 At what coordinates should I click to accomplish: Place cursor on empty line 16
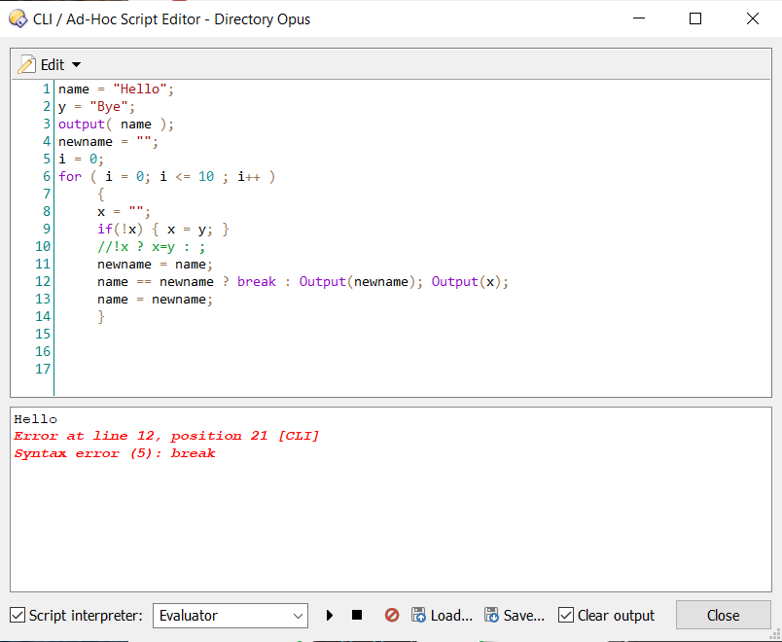(195, 351)
